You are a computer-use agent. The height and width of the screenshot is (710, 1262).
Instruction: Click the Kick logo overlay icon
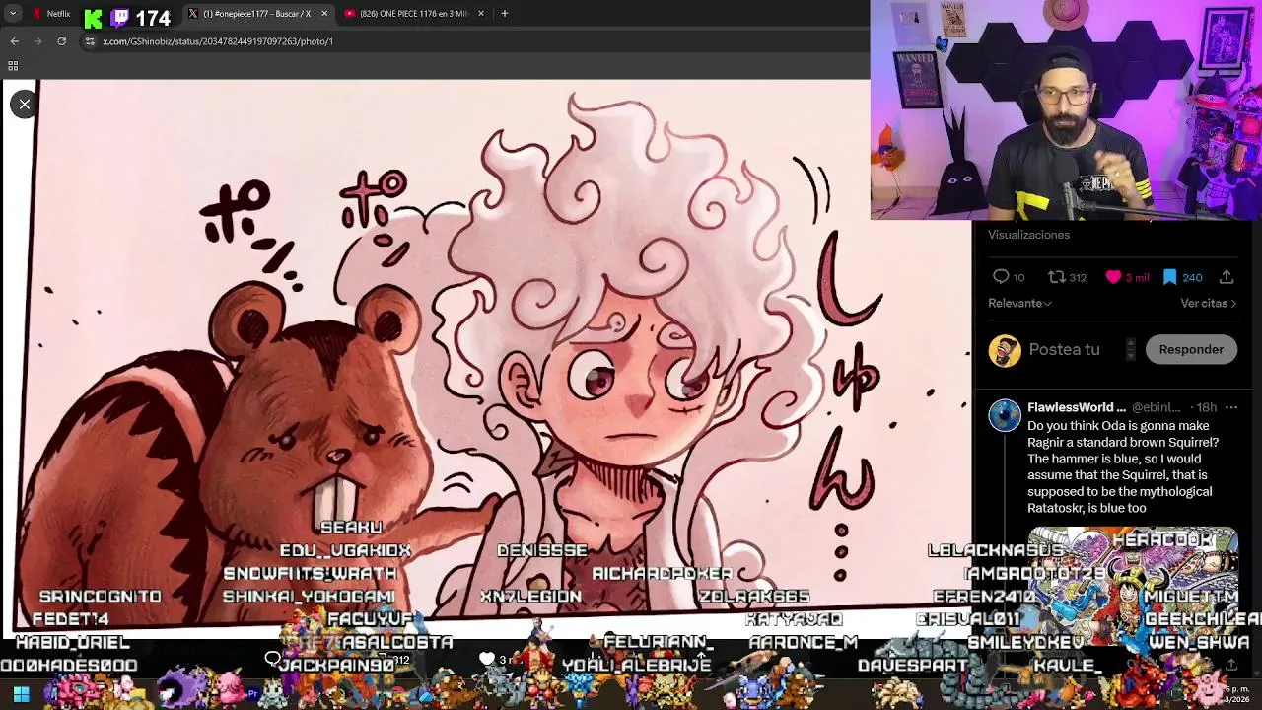(93, 18)
